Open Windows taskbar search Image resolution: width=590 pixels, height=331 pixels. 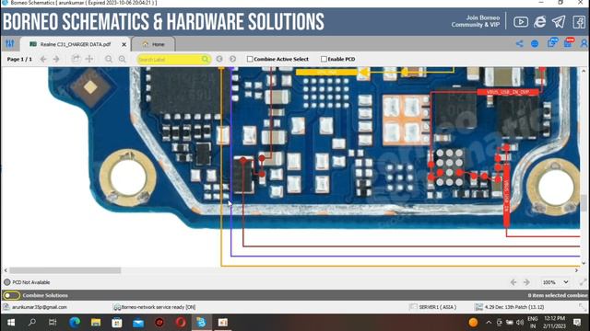click(x=32, y=323)
